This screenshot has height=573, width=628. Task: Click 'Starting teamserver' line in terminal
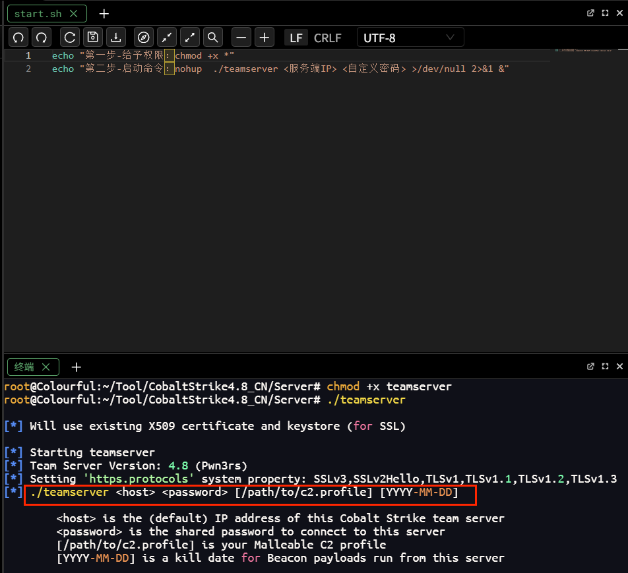pos(92,452)
